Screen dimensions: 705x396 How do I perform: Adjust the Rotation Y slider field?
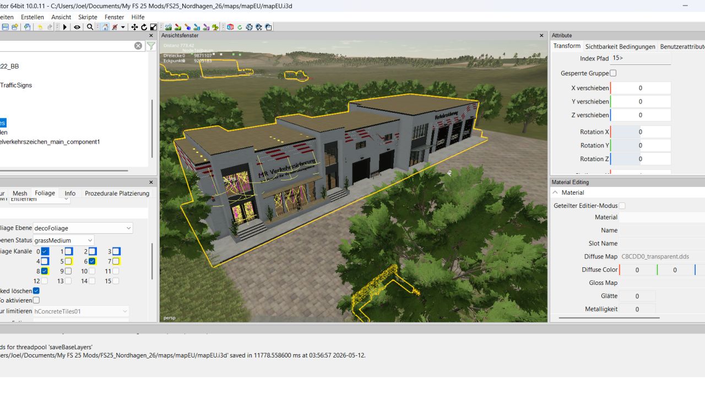641,145
